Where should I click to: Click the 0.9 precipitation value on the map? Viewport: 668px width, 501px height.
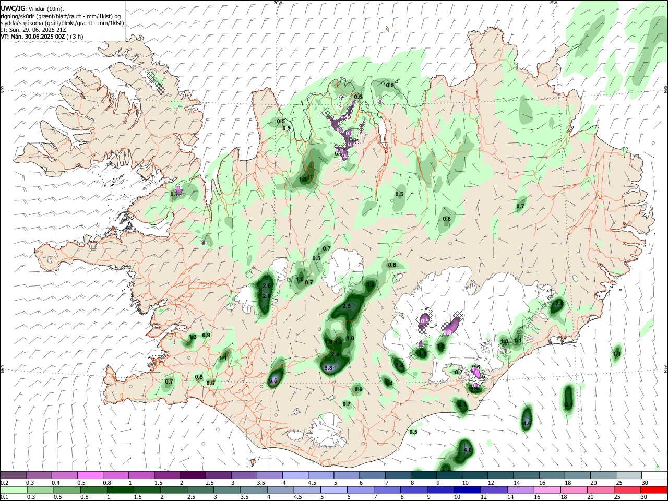pos(359,390)
